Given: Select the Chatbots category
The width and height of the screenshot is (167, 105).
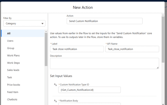Looking at the screenshot, I should (x=12, y=99).
